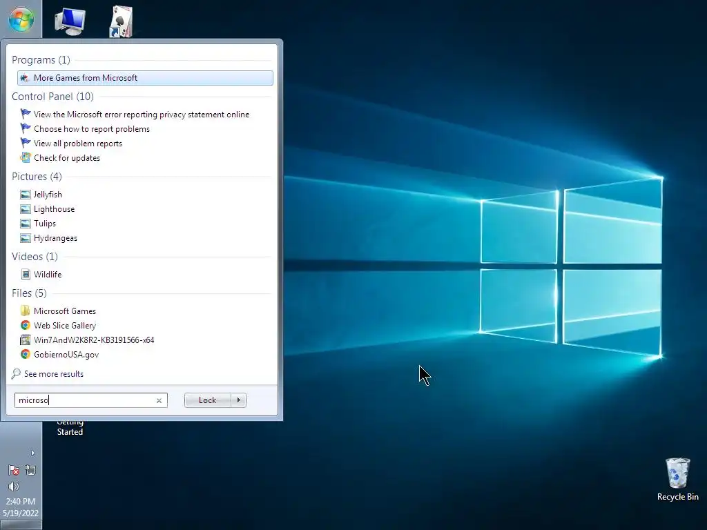707x530 pixels.
Task: Click the Wildlife video file icon
Action: tap(26, 275)
